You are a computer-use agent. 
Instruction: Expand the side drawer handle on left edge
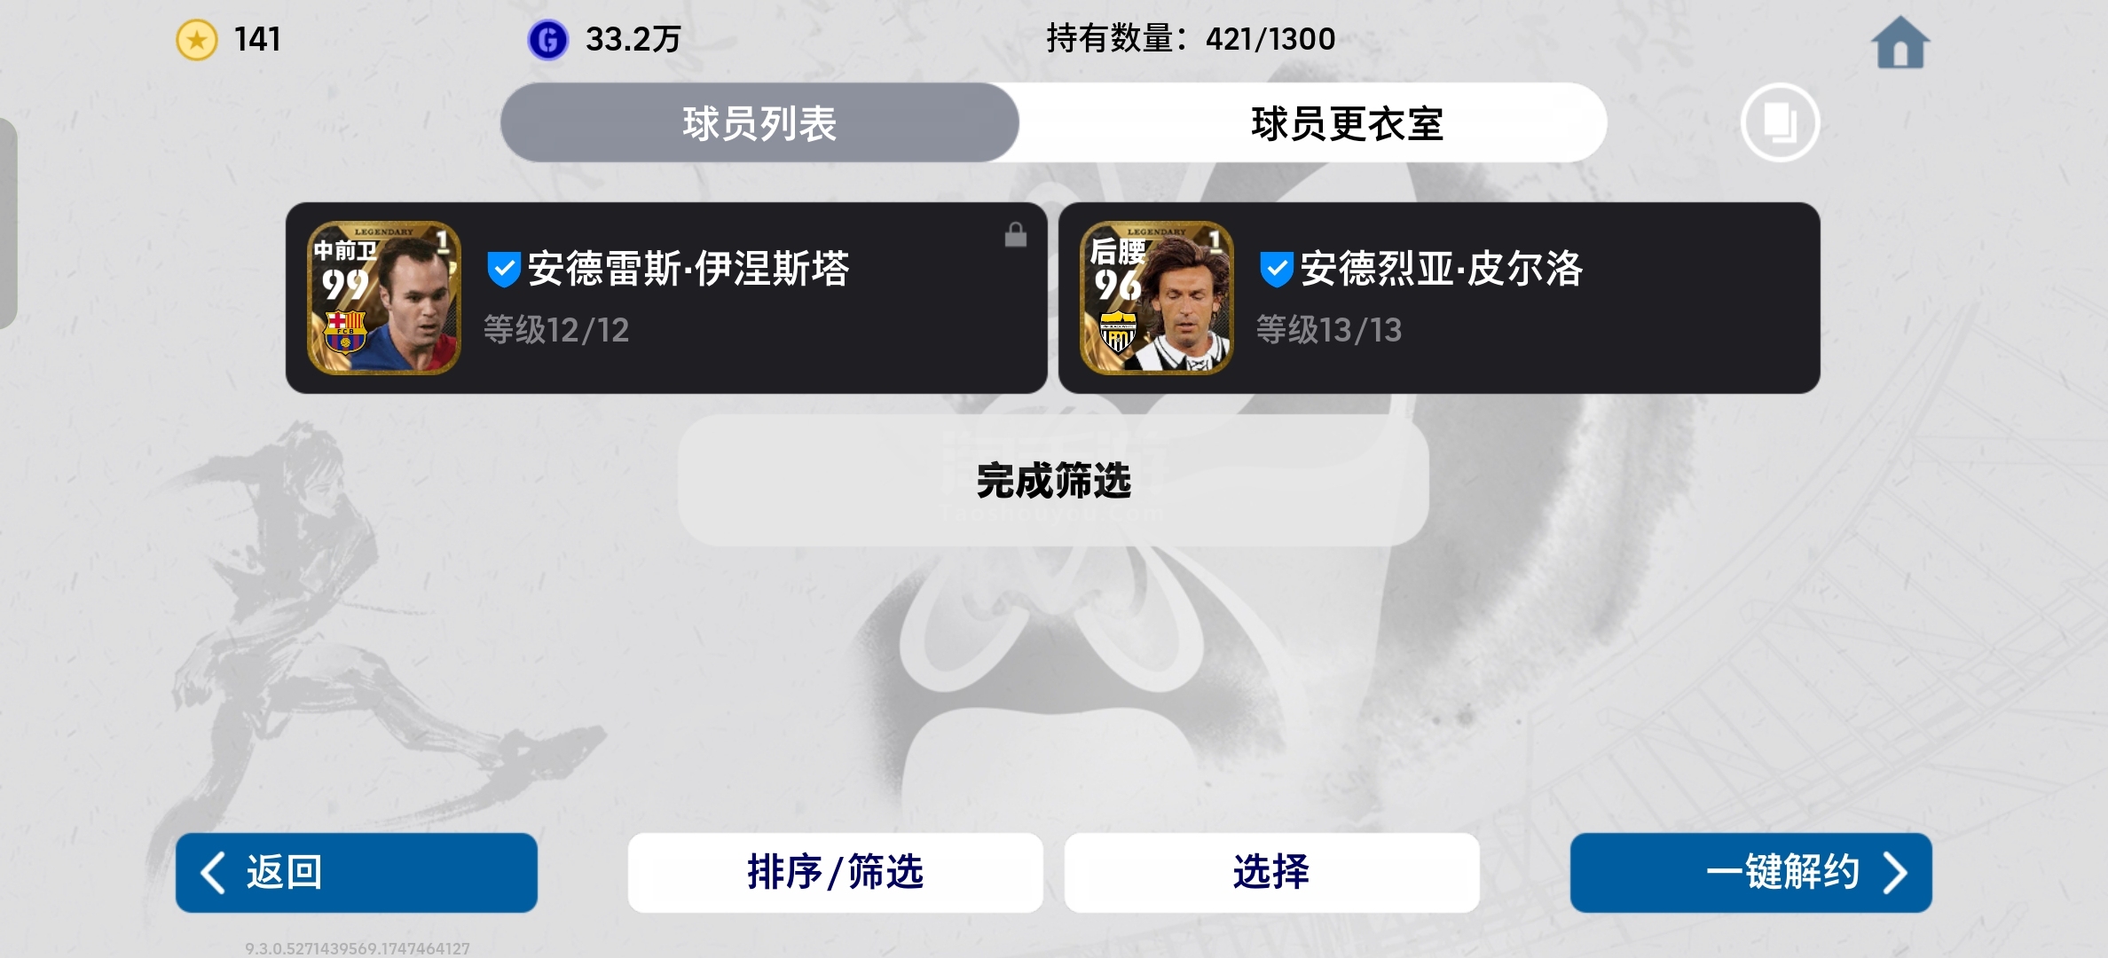click(x=8, y=224)
